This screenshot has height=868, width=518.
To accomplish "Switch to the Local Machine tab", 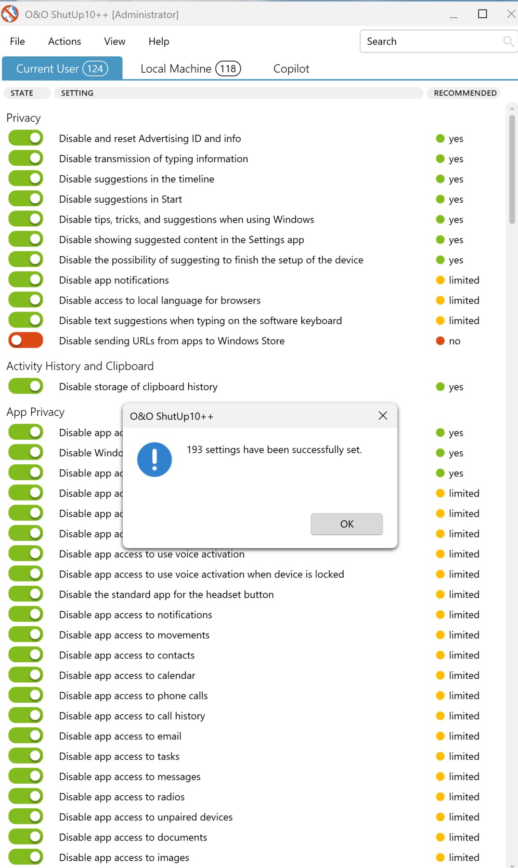I will pos(190,69).
